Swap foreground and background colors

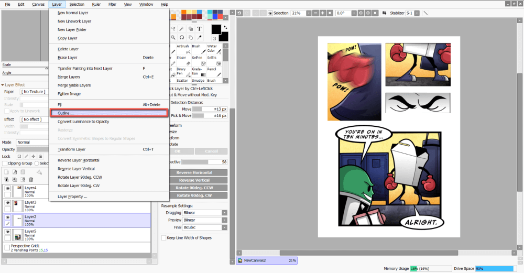225,27
